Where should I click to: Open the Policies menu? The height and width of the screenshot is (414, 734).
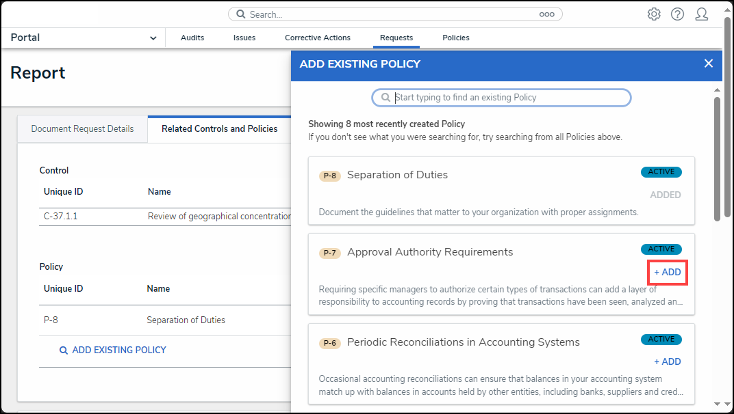[456, 38]
